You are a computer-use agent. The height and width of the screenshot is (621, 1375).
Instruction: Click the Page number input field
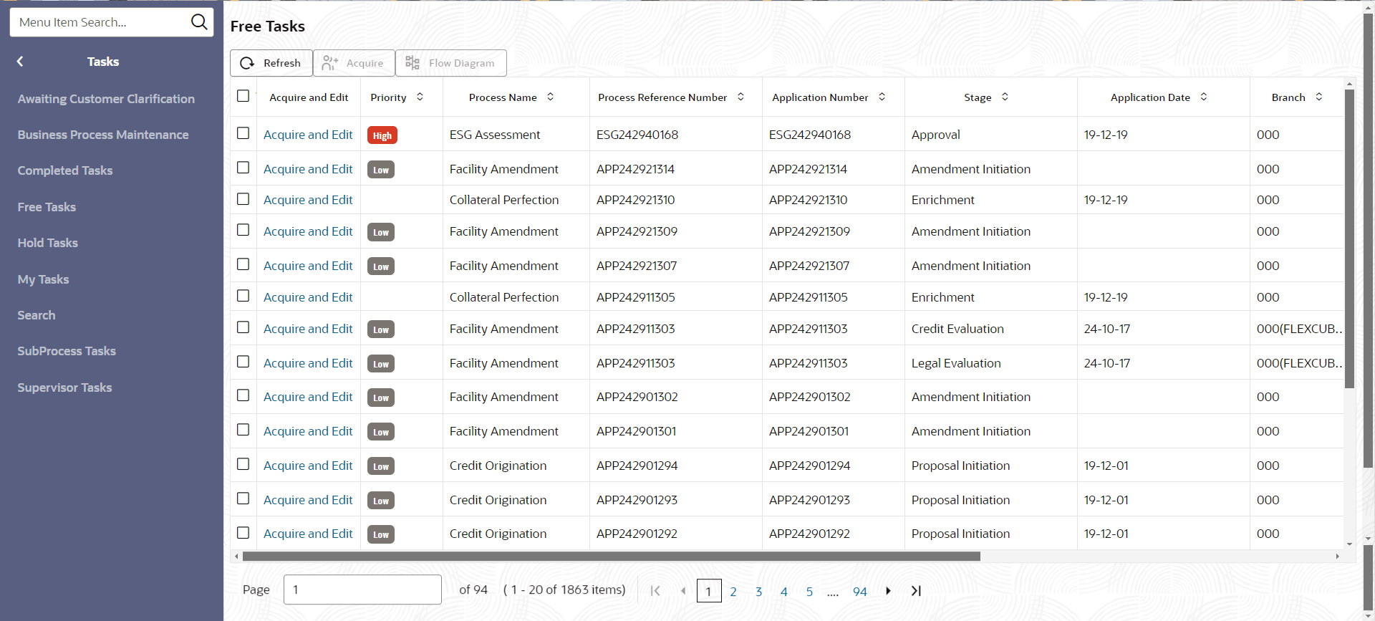(362, 589)
